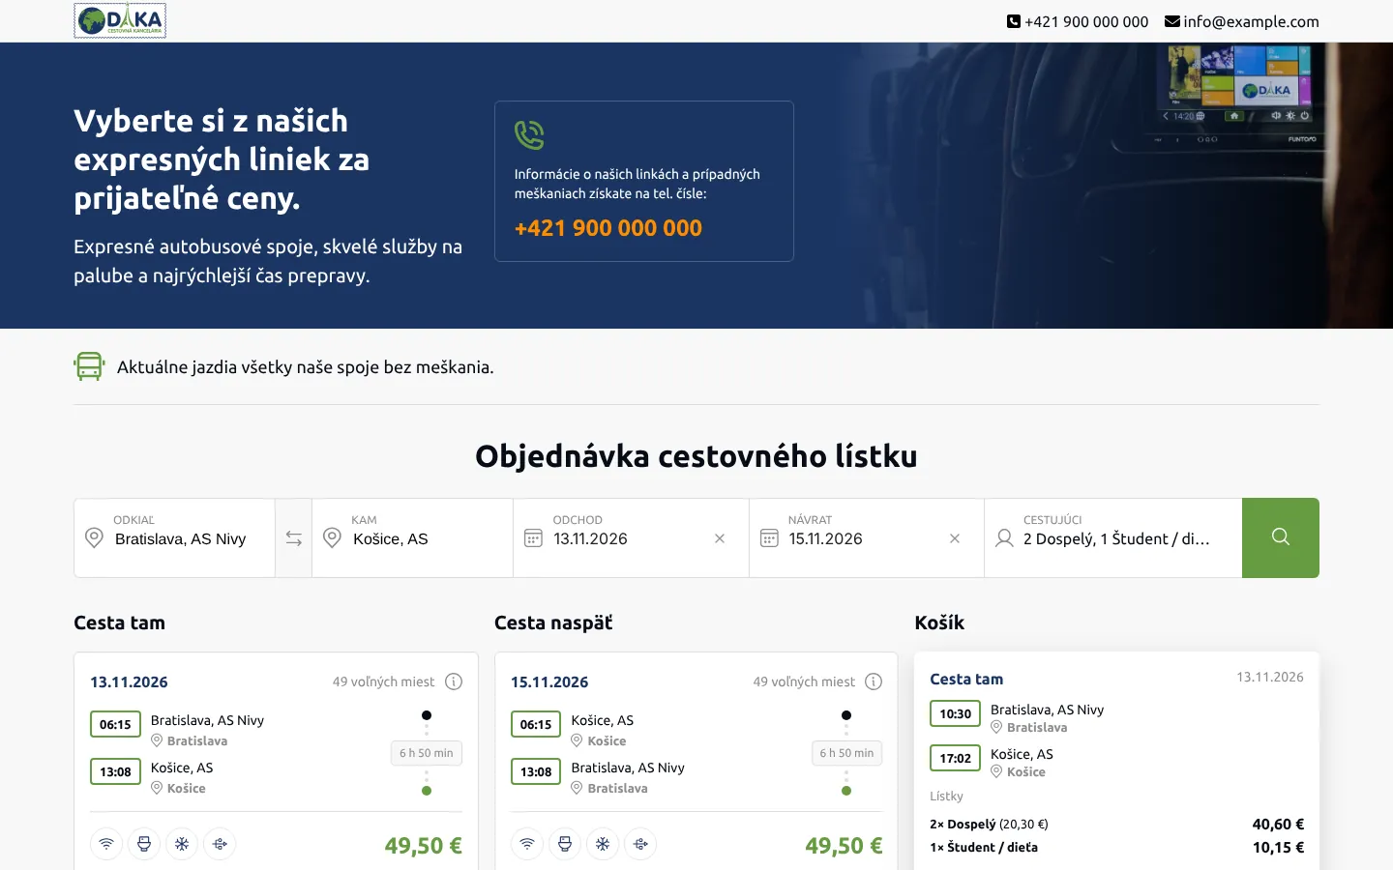Click the USB icon in the Cesta naspäť card

640,844
